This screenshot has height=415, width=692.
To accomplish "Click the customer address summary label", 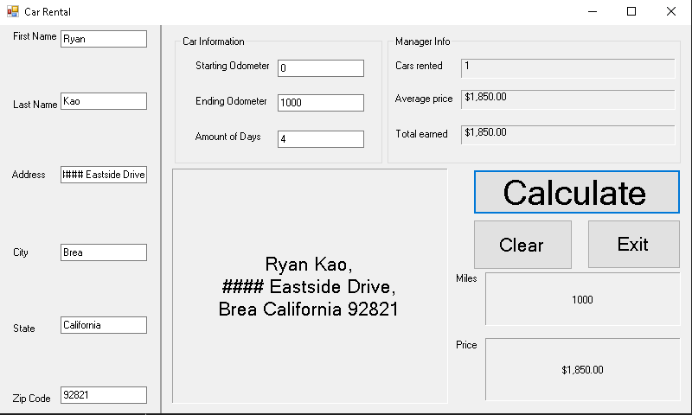I will pos(310,286).
